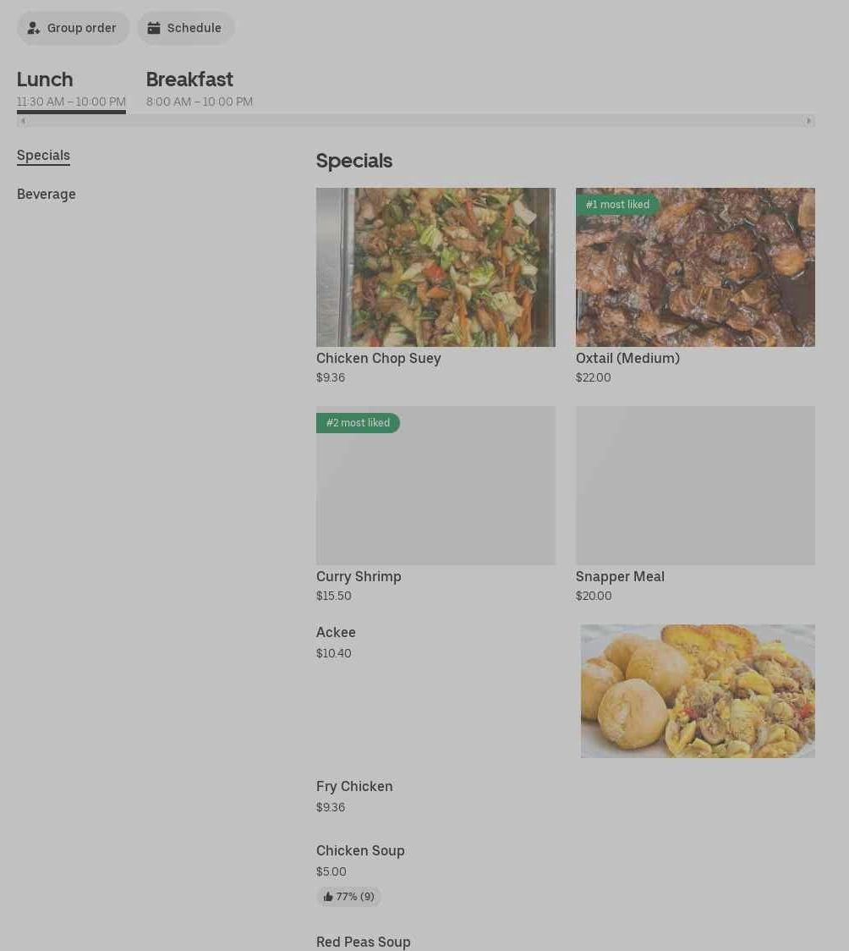Open the Ackee dish photo
The height and width of the screenshot is (951, 849).
(x=698, y=691)
